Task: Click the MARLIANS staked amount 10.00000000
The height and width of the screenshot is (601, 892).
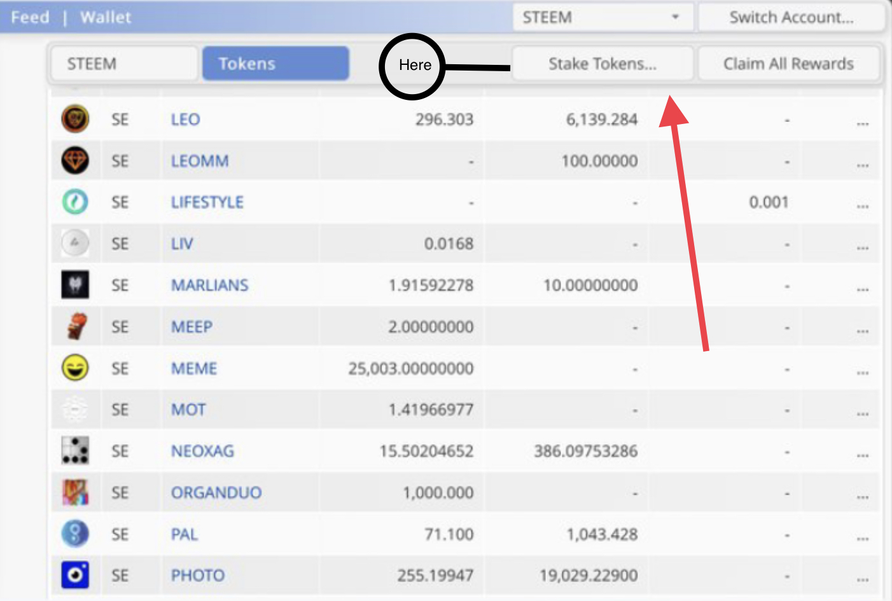Action: (590, 285)
